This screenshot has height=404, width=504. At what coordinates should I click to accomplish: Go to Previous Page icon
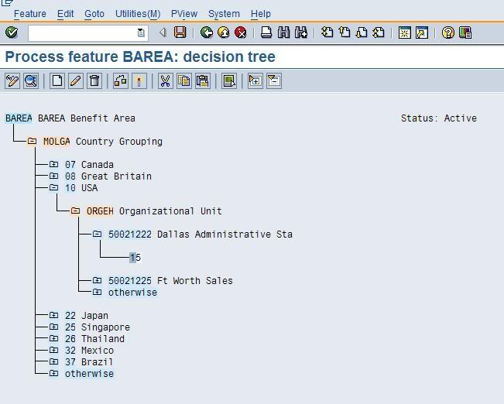[345, 33]
